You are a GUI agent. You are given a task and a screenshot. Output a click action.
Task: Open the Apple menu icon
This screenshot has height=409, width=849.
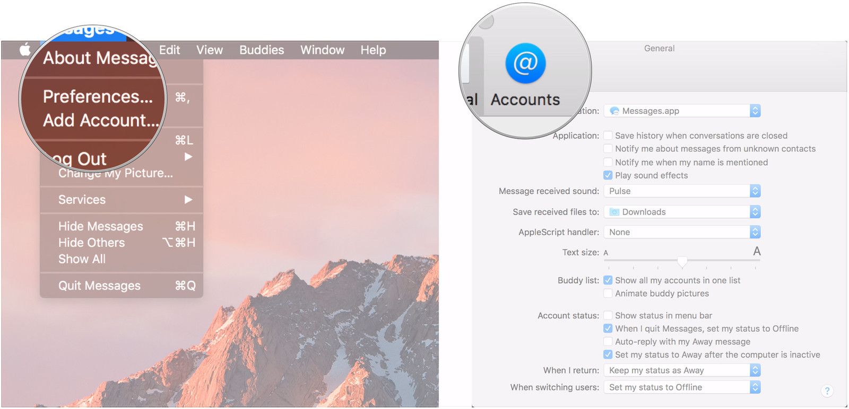point(25,50)
